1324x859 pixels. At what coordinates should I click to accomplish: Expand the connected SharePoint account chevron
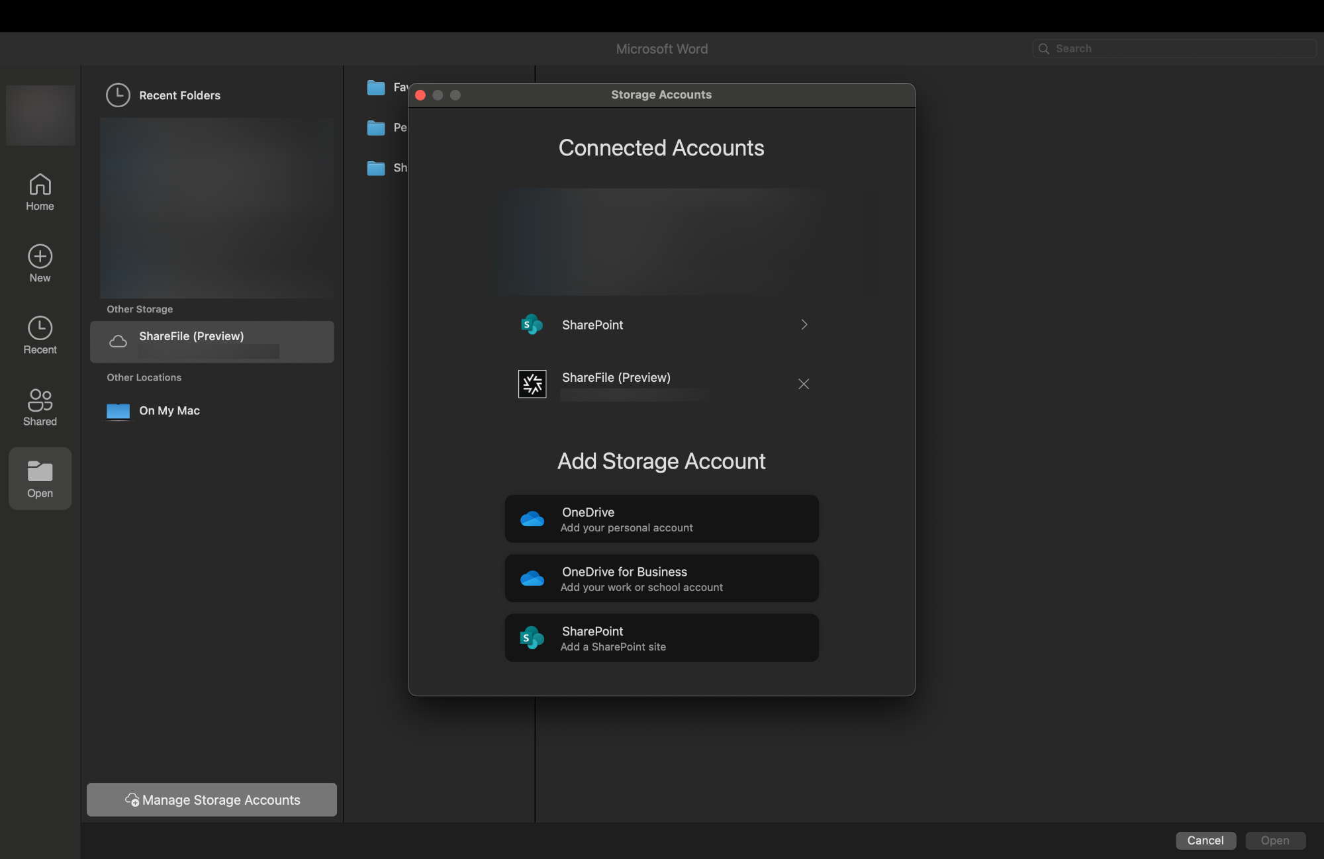(x=804, y=325)
